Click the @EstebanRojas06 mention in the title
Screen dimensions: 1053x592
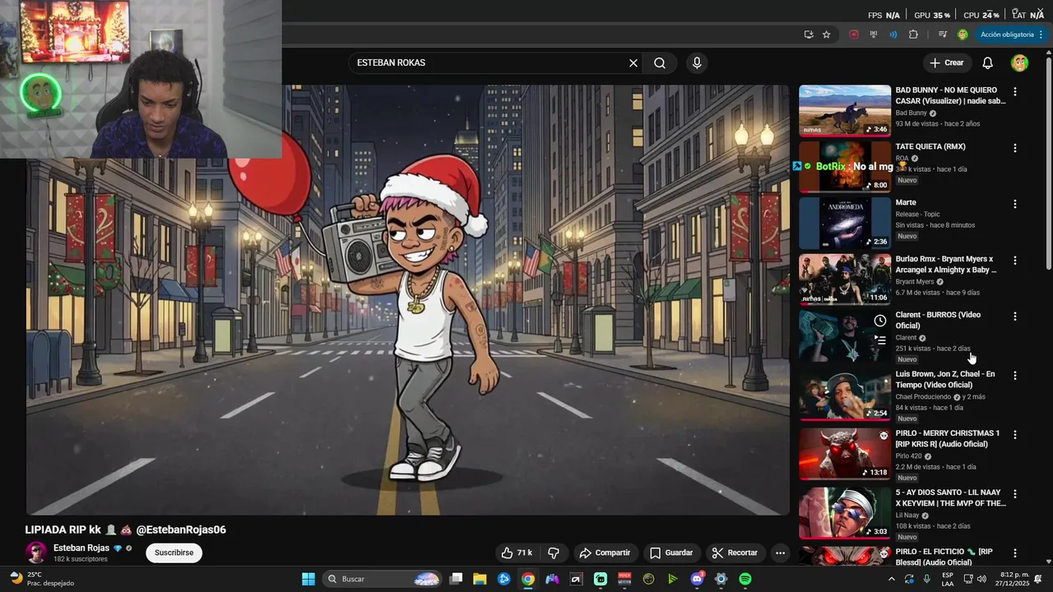(181, 530)
